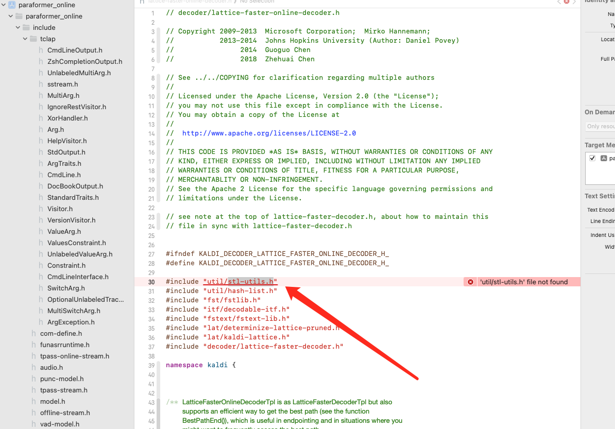Collapse the paraformer_online folder group
The image size is (615, 429).
[x=11, y=16]
